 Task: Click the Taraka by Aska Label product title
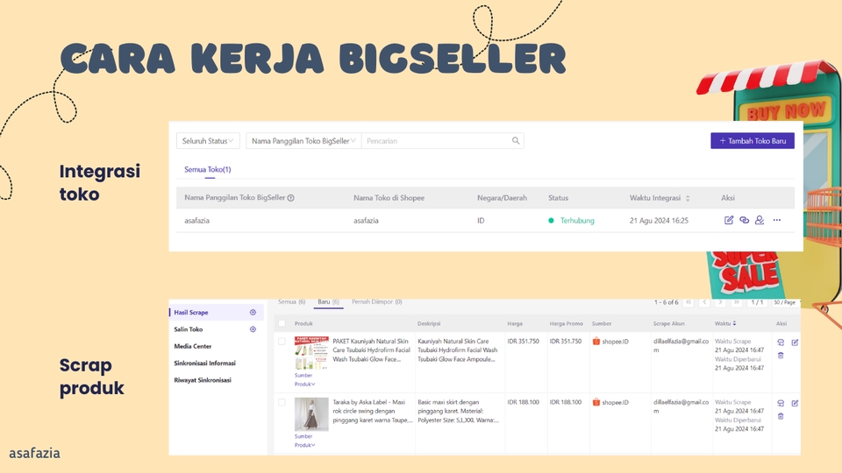pyautogui.click(x=373, y=412)
